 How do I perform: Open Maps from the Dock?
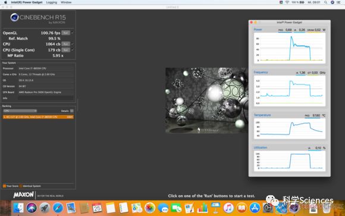pos(137,208)
